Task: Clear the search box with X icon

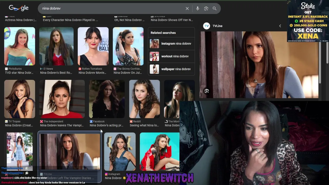Action: 187,8
